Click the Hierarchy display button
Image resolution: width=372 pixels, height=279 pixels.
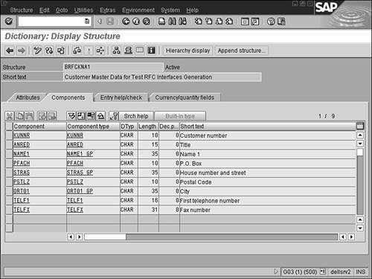pos(187,51)
